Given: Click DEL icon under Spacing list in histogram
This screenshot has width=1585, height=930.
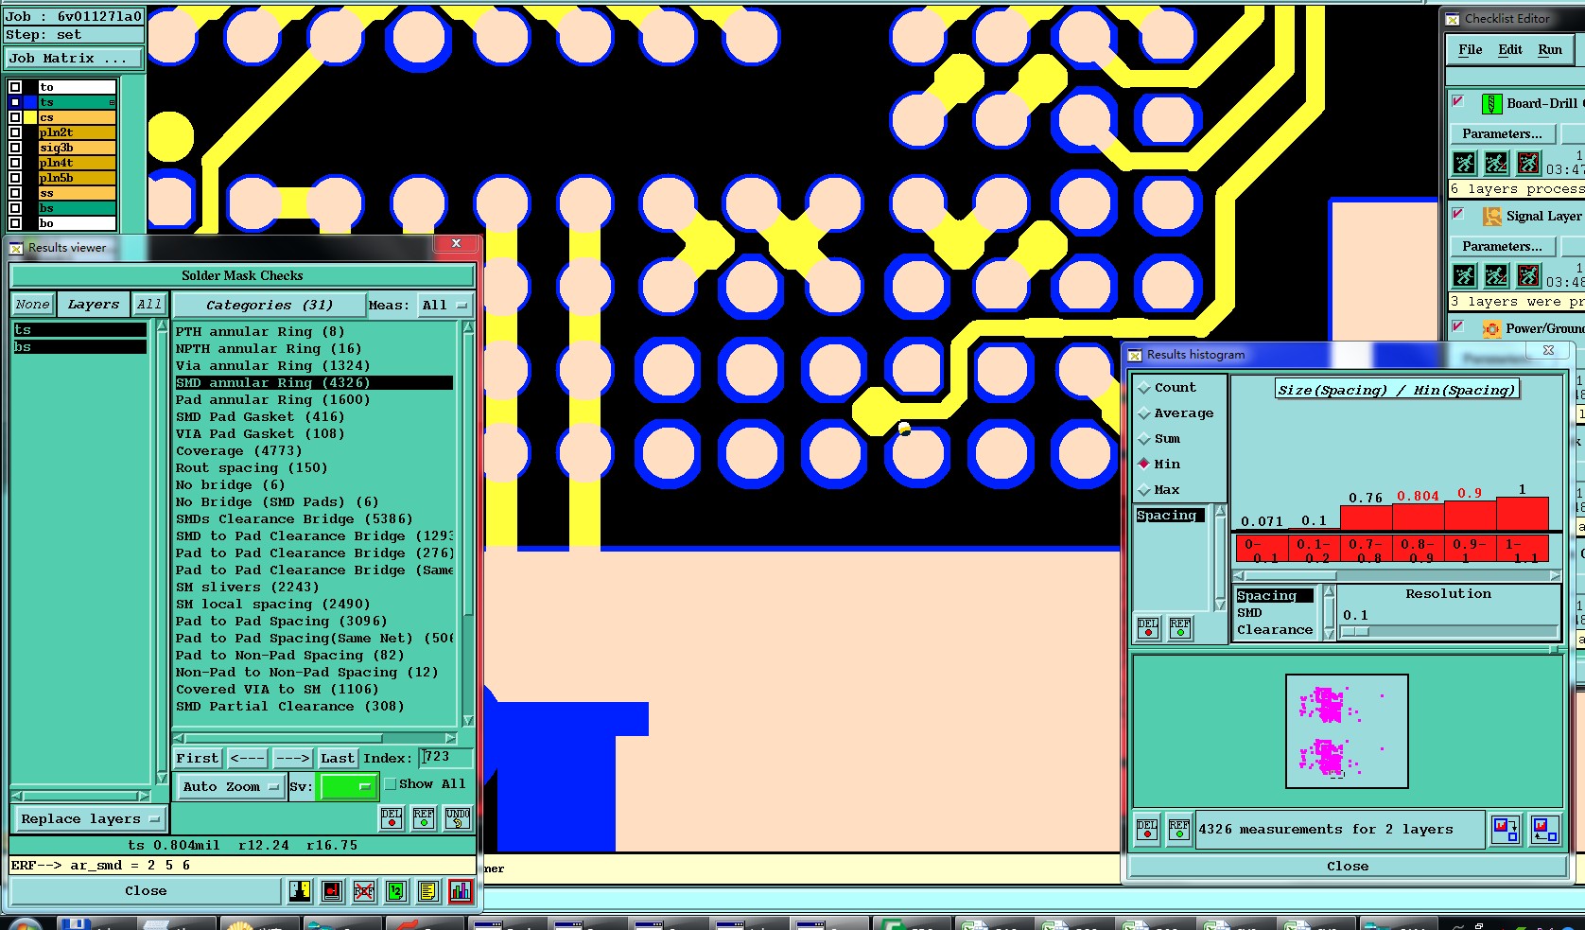Looking at the screenshot, I should tap(1148, 628).
